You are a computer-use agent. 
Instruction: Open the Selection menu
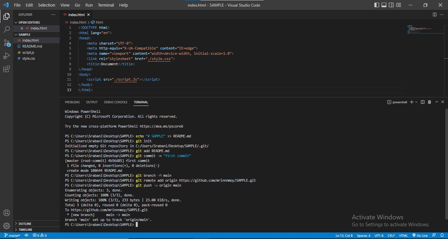coord(47,5)
